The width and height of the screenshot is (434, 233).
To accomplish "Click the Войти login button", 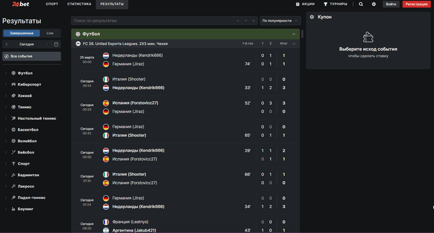I will coord(391,4).
